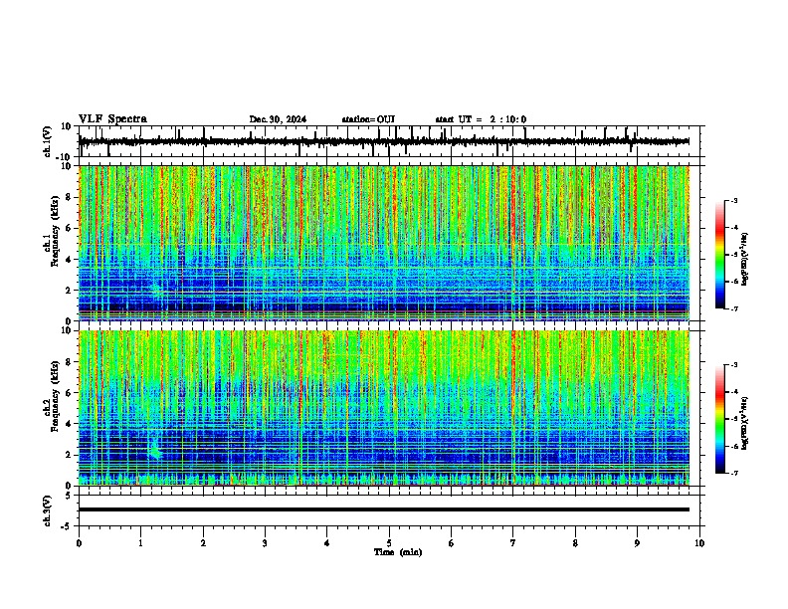The width and height of the screenshot is (788, 609).
Task: Click the '-3' label on ch.1 color bar
Action: click(x=733, y=200)
